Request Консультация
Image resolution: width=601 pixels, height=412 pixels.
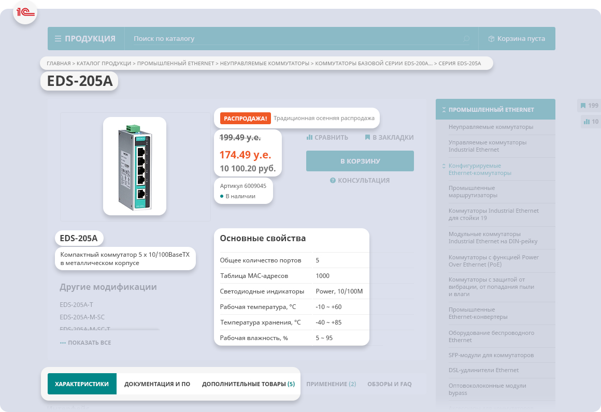tap(360, 180)
